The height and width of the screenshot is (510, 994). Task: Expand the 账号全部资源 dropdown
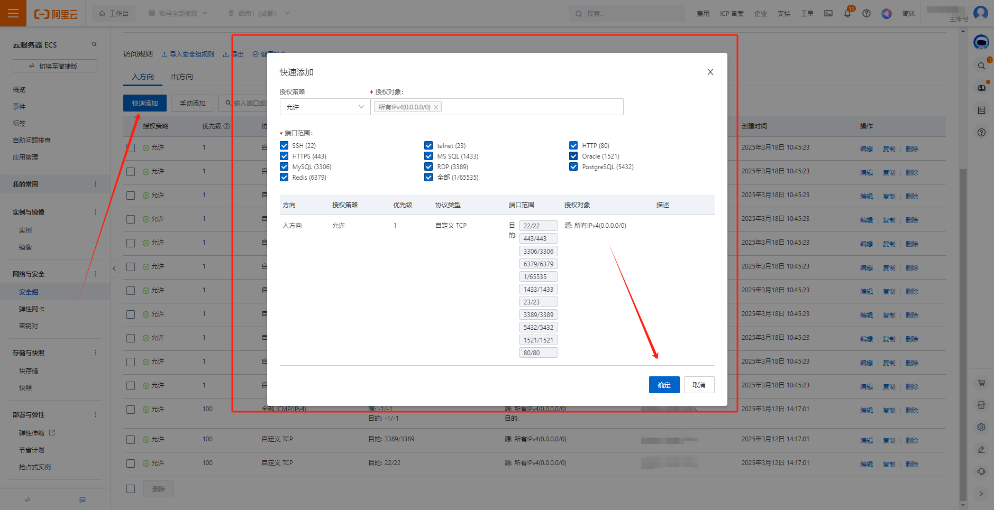[x=178, y=13]
